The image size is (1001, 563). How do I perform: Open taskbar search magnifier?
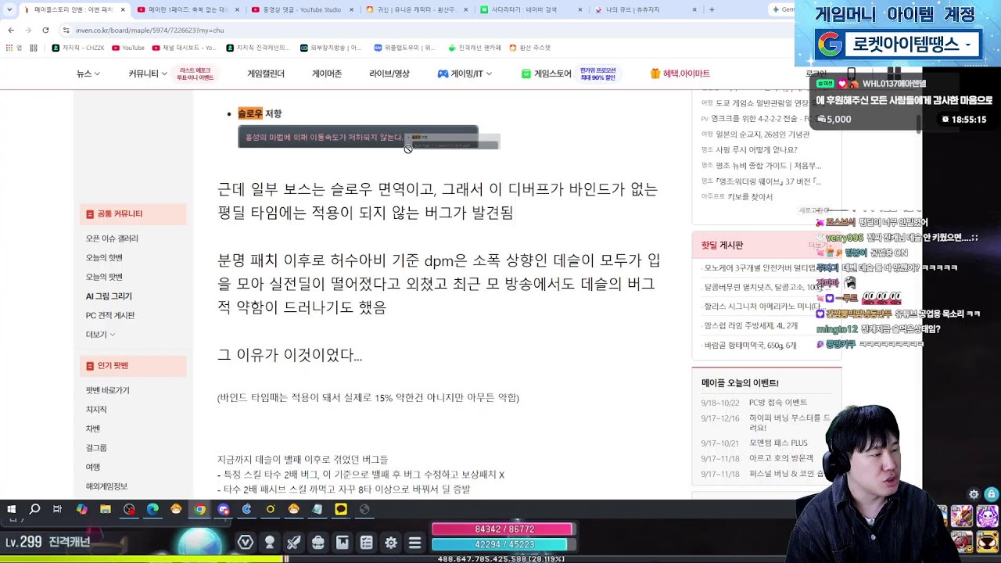[x=34, y=509]
